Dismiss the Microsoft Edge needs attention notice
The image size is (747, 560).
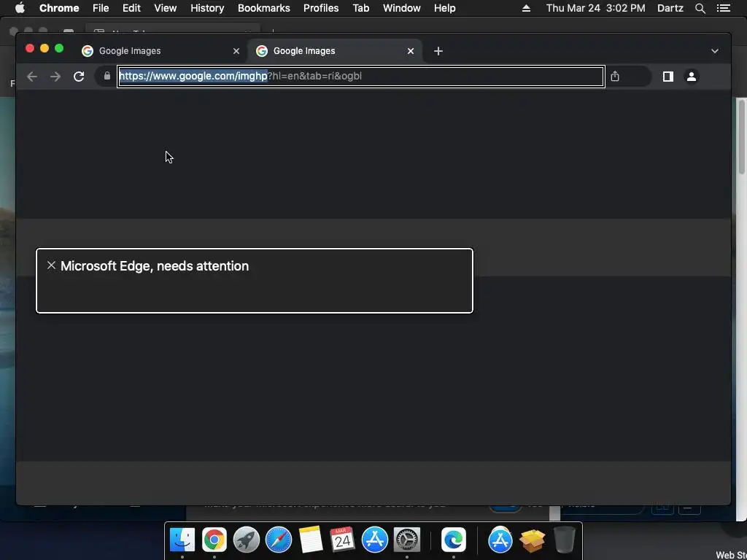(x=52, y=265)
